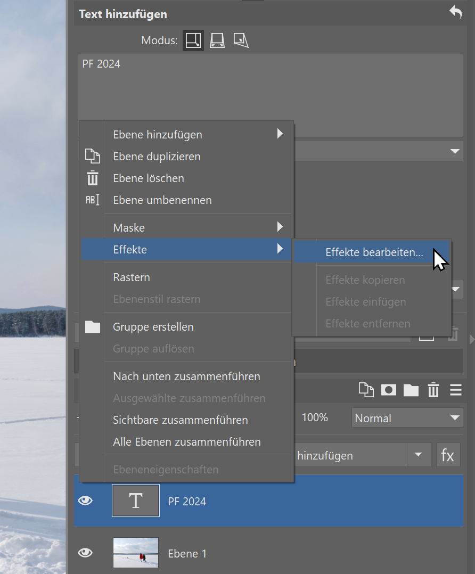Click Nach unten zusammenführen menu entry
Screen dimensions: 475x574
pos(186,376)
